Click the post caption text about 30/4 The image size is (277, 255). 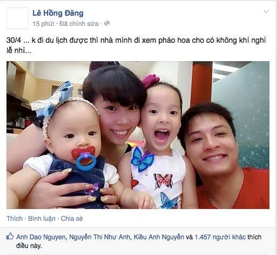click(136, 45)
